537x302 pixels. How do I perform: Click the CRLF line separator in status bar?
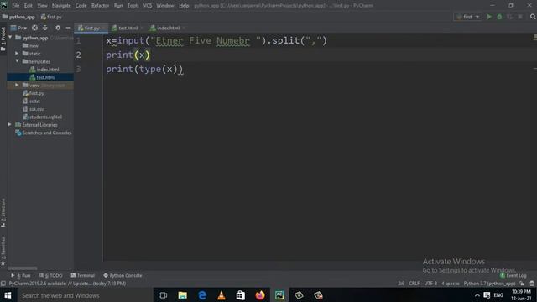[414, 284]
